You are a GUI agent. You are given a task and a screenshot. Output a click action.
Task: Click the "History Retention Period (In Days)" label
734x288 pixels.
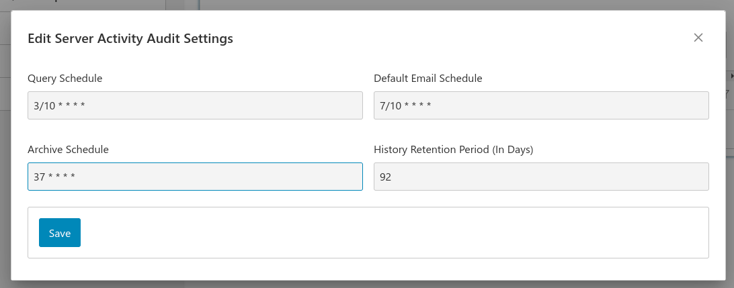tap(454, 149)
